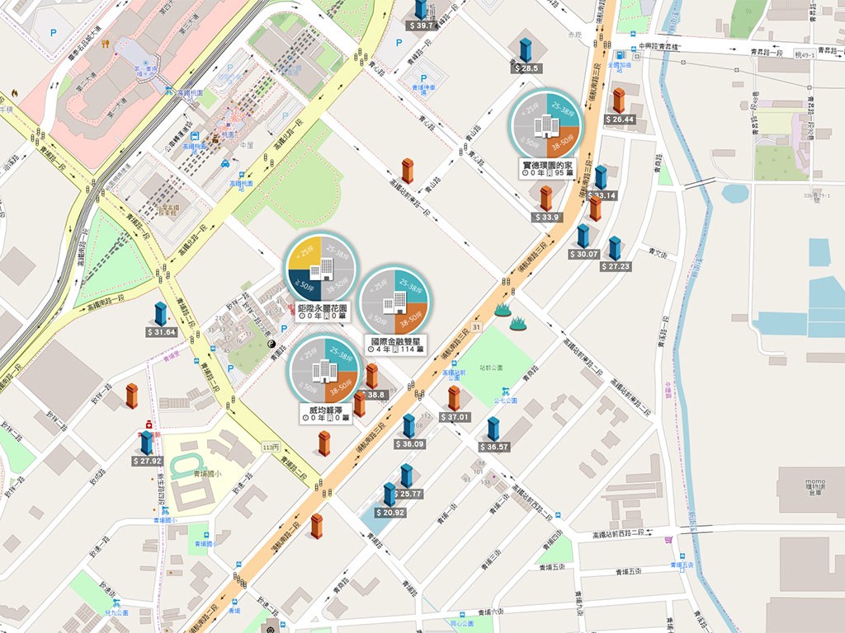Image resolution: width=845 pixels, height=633 pixels.
Task: Open the blue building marker priced $36.57
Action: [x=493, y=429]
